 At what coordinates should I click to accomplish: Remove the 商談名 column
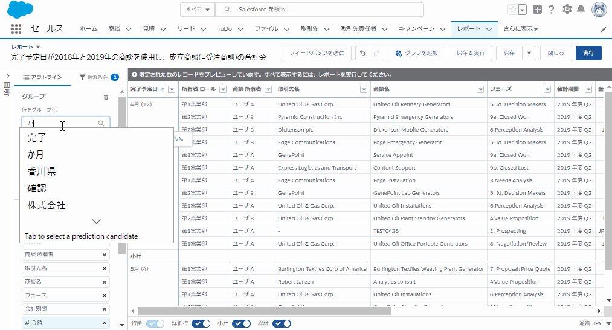104,282
